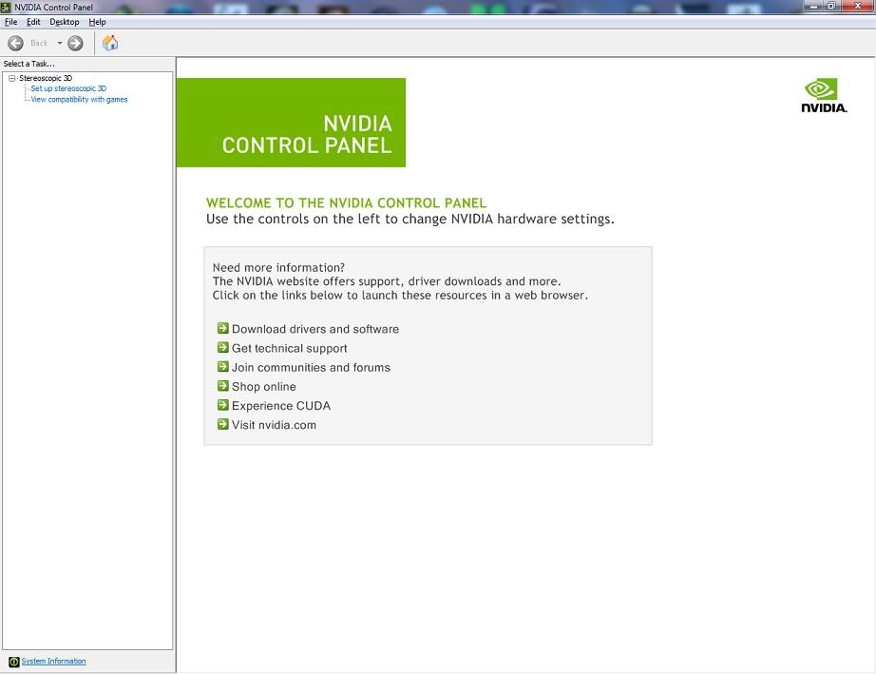The height and width of the screenshot is (674, 876).
Task: Click the NVIDIA Control Panel green banner
Action: point(291,123)
